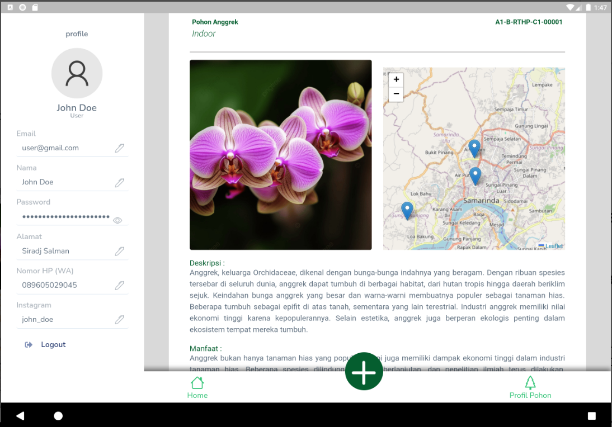Tap the green plus add button

[x=364, y=372]
